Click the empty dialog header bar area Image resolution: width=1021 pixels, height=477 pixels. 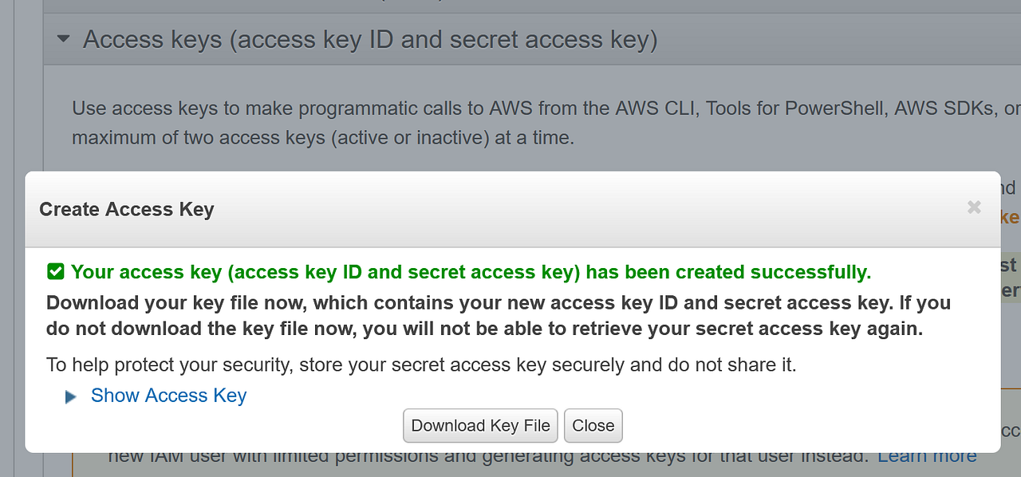558,209
